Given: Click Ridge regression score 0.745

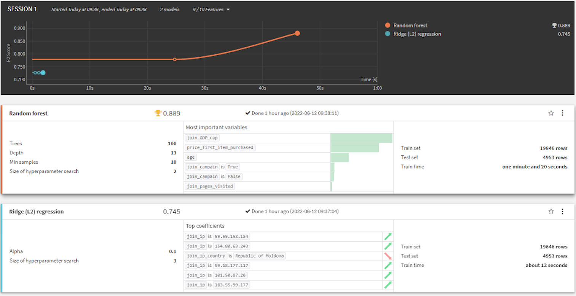Looking at the screenshot, I should [x=172, y=212].
